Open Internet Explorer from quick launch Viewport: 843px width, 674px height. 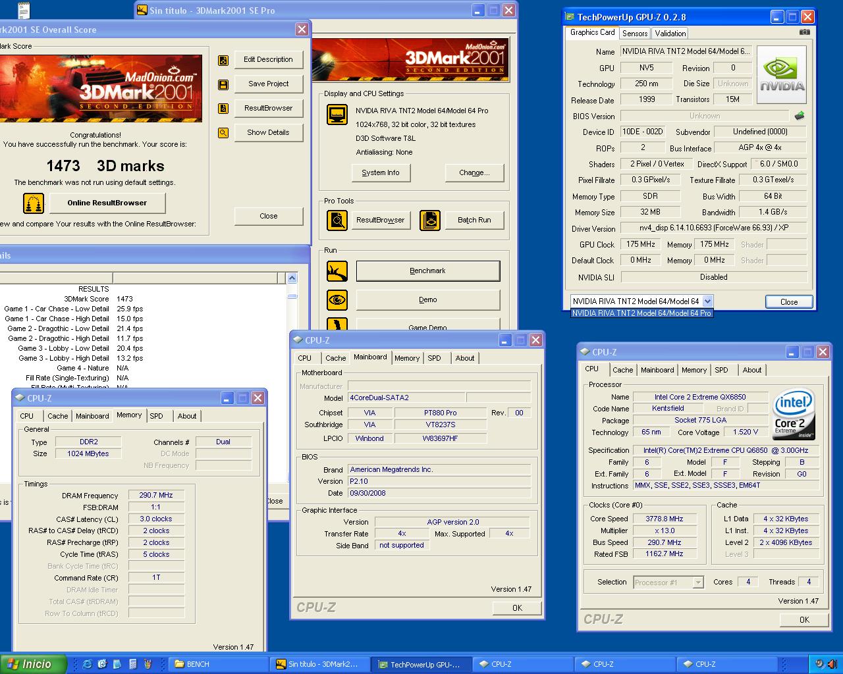click(86, 664)
